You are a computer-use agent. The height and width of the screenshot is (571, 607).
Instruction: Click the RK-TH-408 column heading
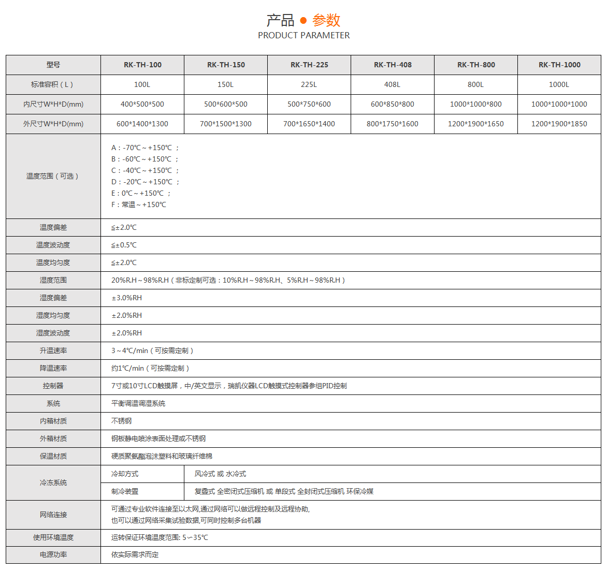(392, 65)
